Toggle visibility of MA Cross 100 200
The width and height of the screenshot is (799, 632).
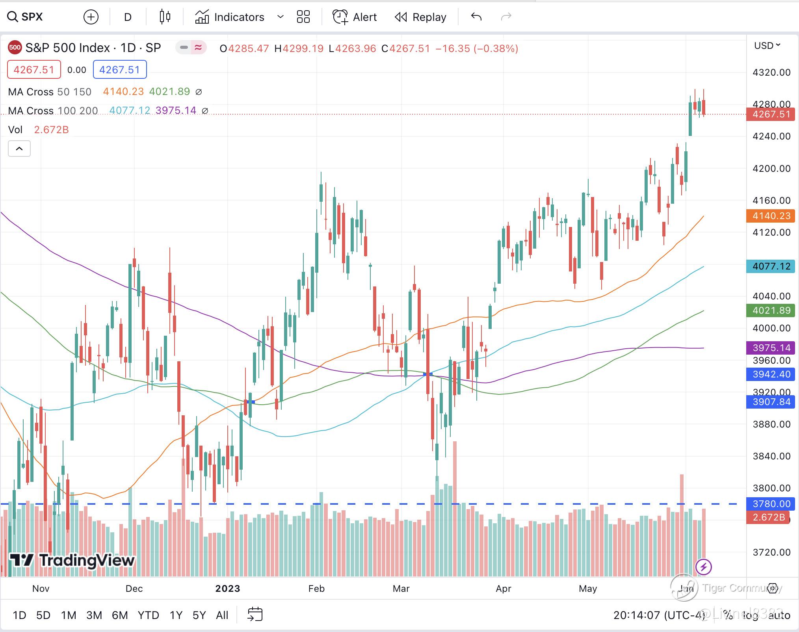[205, 111]
